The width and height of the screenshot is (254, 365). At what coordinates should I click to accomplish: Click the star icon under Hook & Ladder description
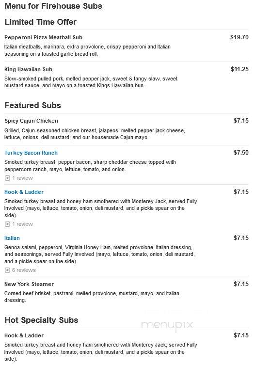click(x=7, y=224)
